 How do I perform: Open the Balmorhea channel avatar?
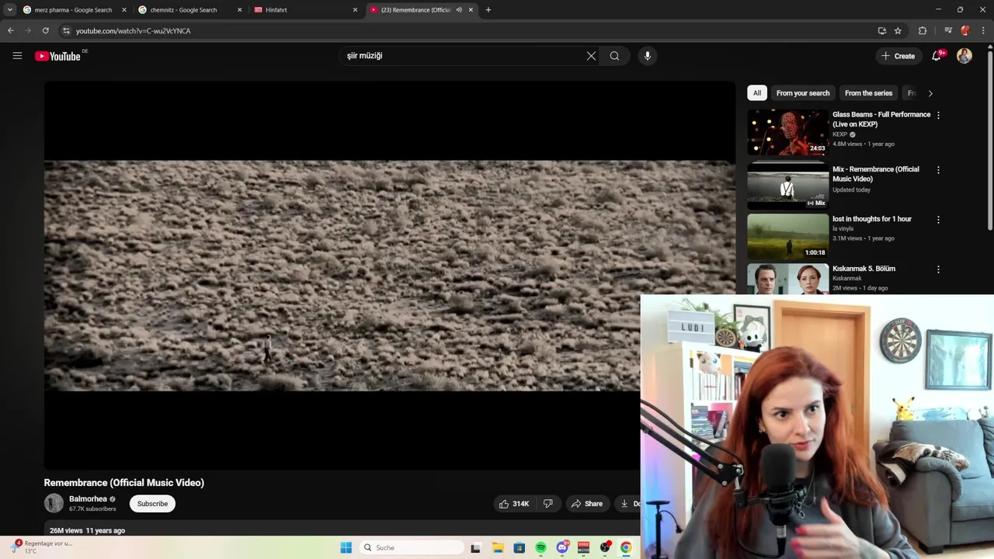click(54, 503)
